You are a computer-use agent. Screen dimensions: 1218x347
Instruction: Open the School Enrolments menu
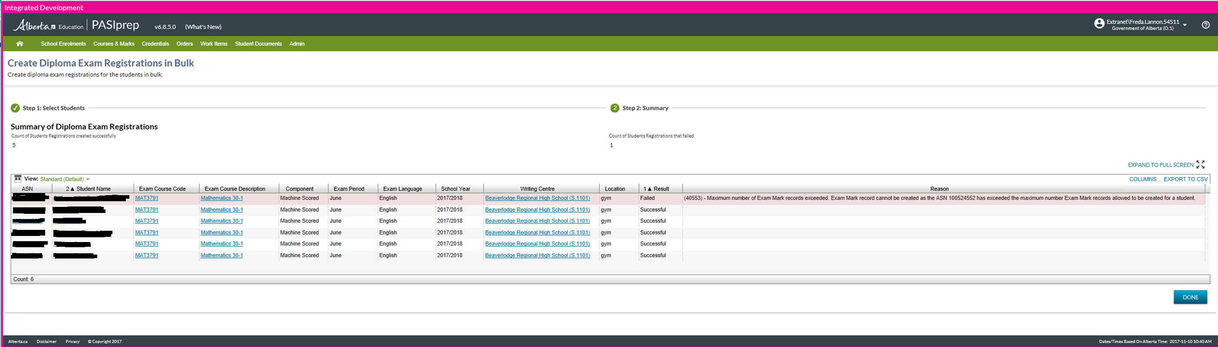click(63, 43)
